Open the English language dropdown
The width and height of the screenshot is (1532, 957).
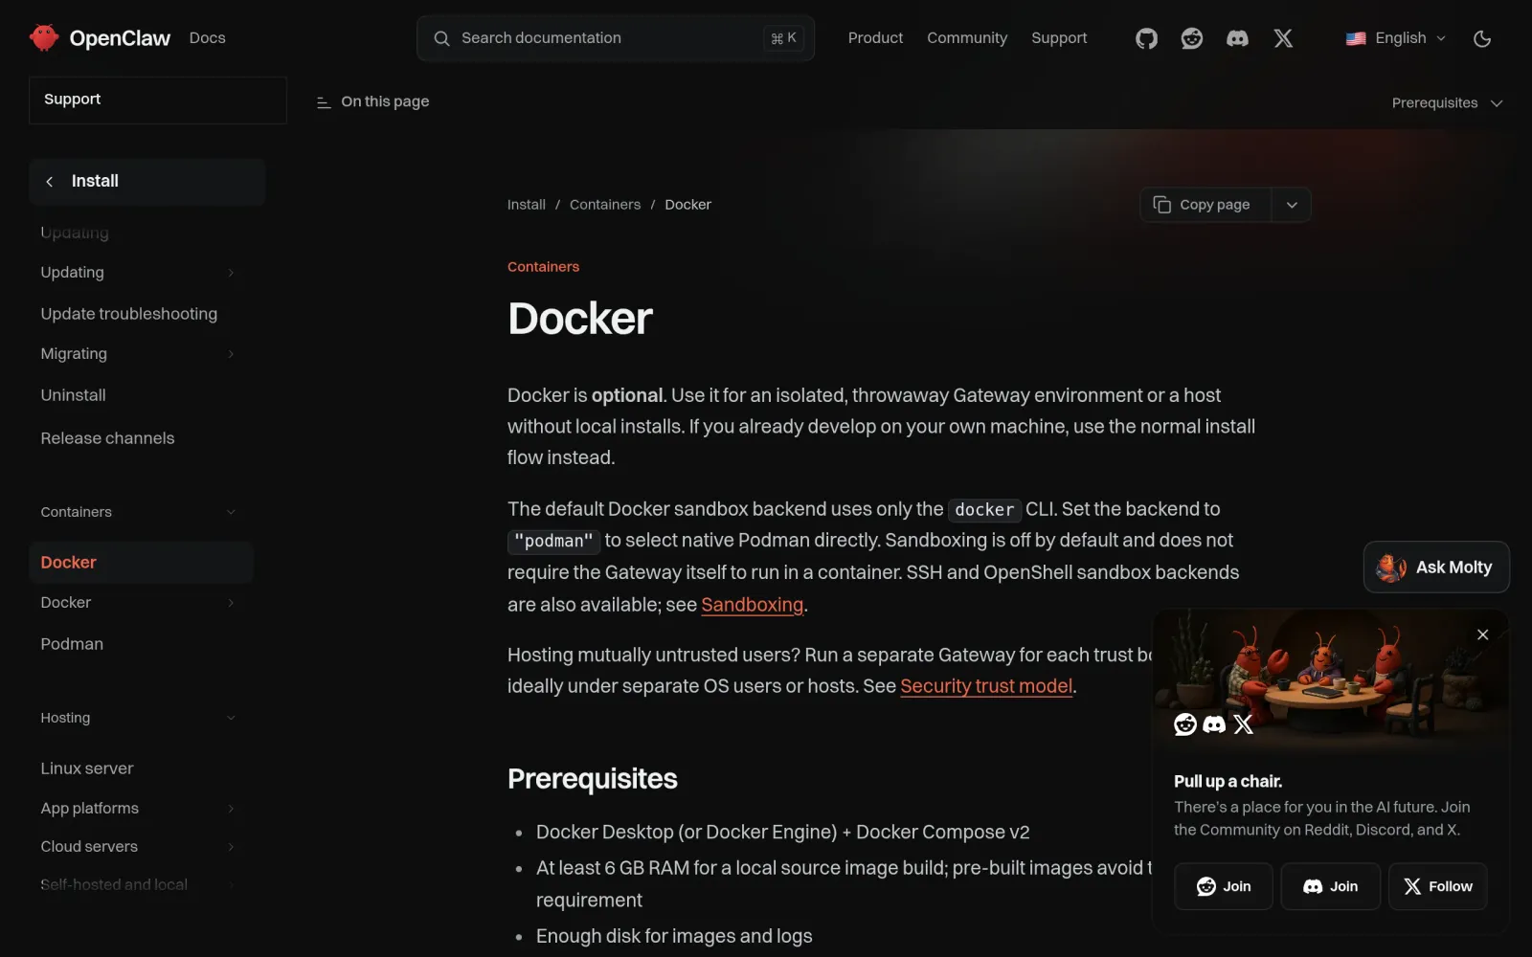point(1397,38)
